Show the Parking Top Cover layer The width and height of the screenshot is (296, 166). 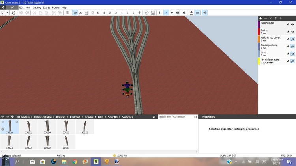click(x=292, y=39)
